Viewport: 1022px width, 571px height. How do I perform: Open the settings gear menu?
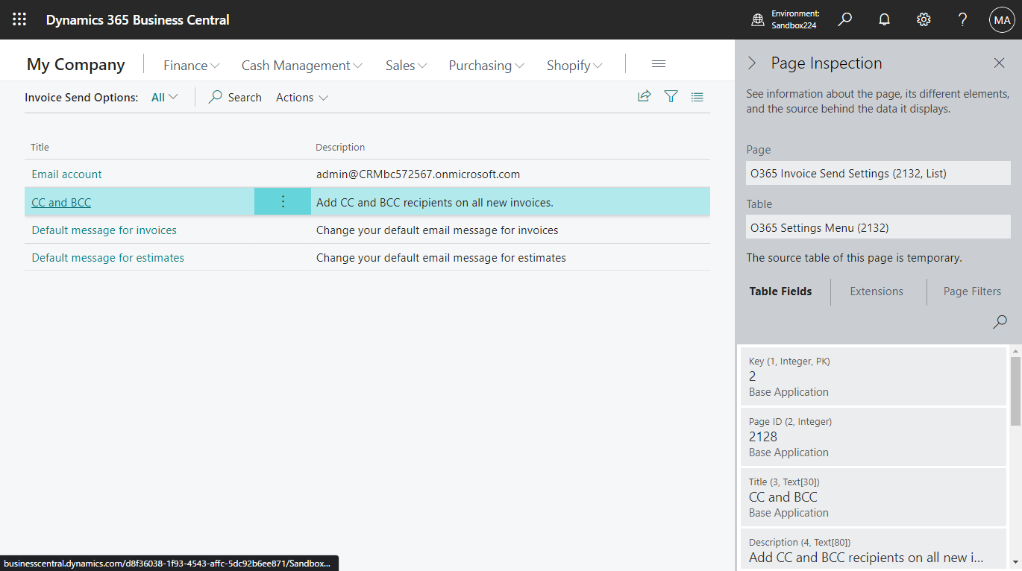tap(924, 19)
